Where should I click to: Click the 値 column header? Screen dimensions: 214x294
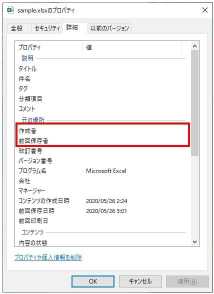132,47
